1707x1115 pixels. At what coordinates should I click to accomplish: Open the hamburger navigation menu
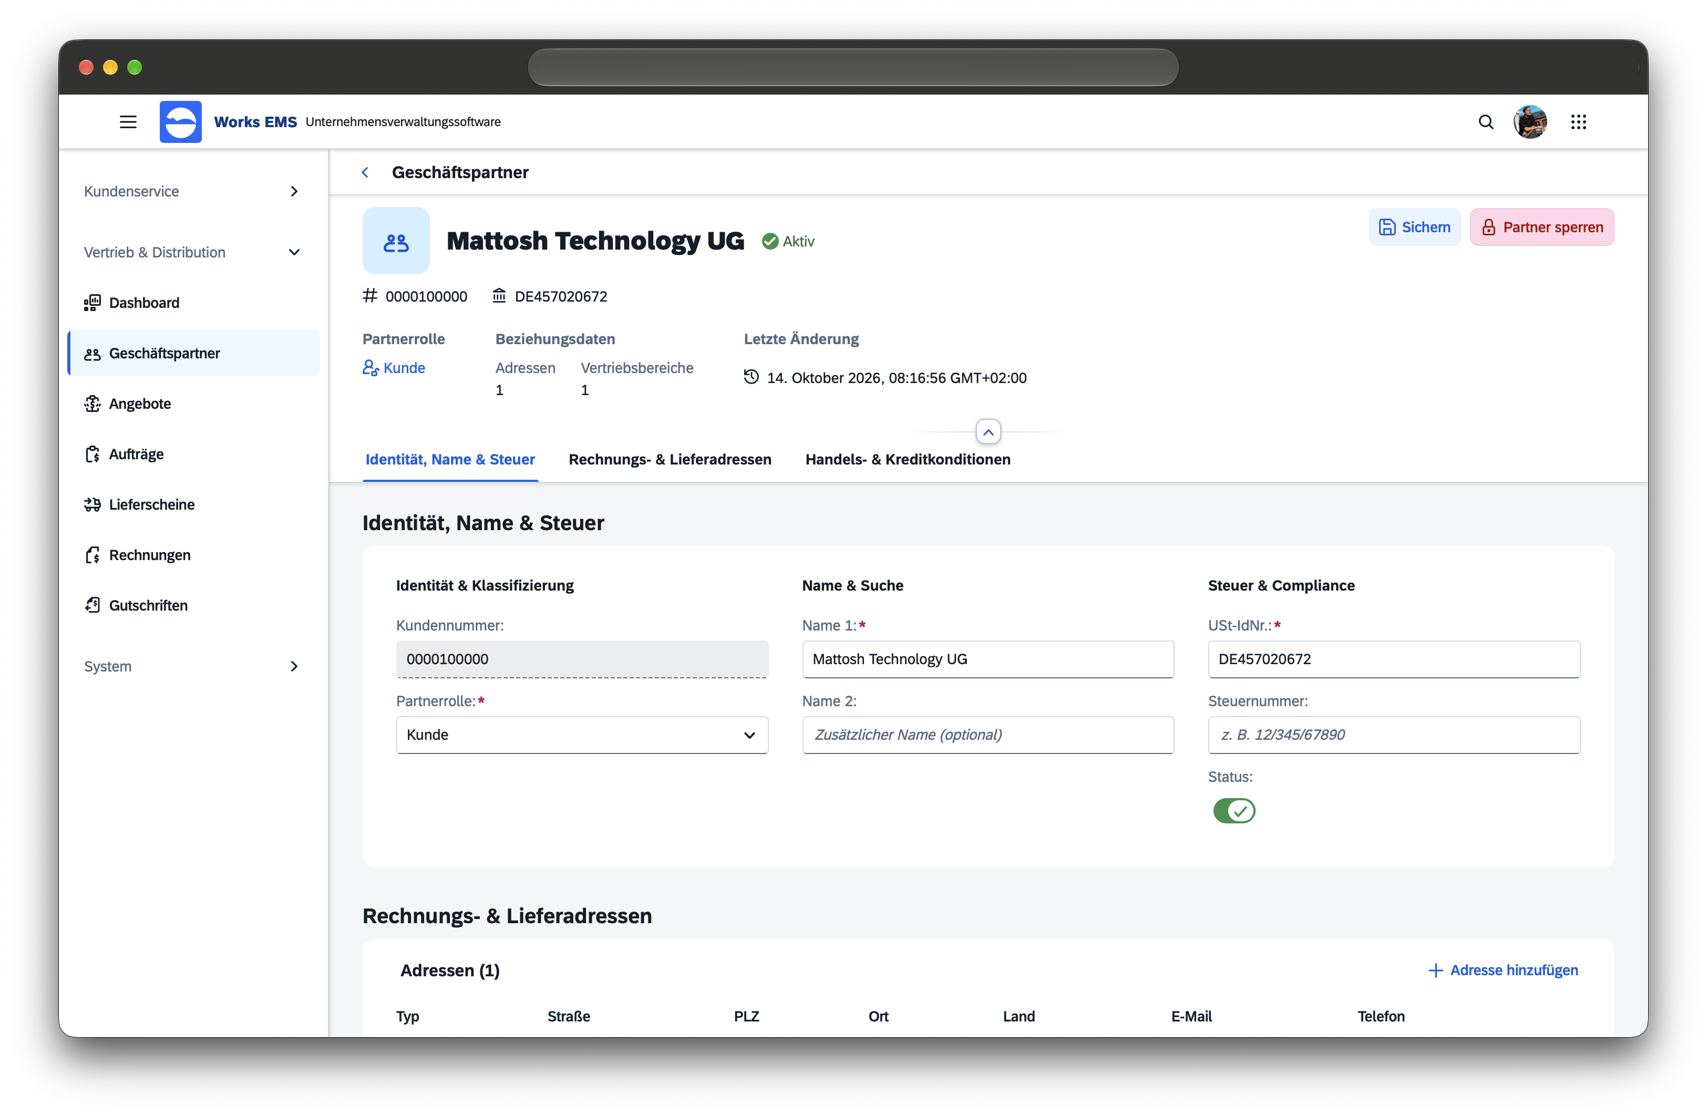(128, 122)
